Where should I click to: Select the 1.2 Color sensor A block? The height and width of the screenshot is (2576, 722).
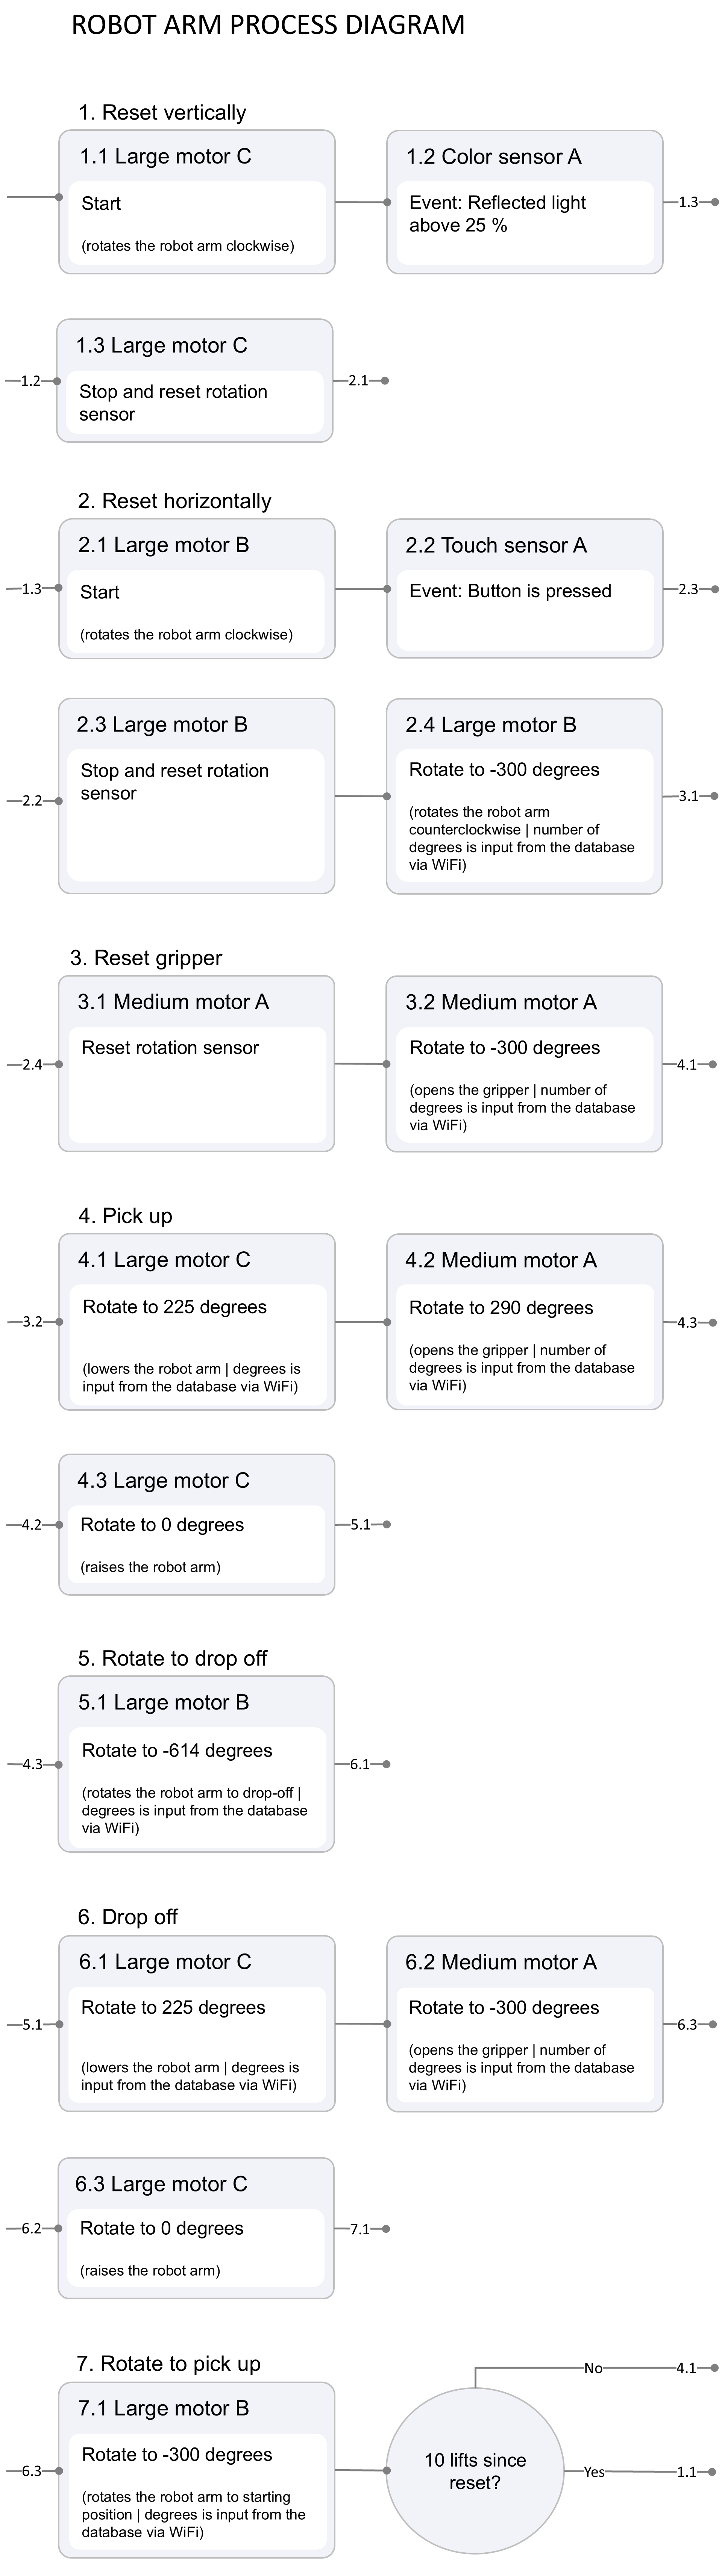pos(524,201)
